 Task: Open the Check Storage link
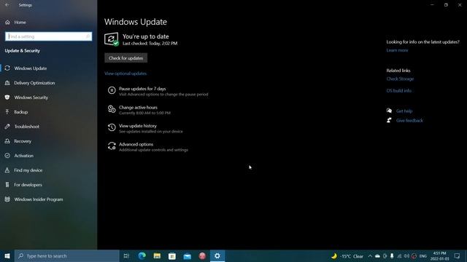click(x=400, y=79)
